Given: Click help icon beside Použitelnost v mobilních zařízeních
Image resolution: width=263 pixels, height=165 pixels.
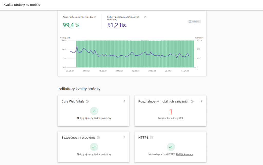Looking at the screenshot, I should (x=192, y=101).
